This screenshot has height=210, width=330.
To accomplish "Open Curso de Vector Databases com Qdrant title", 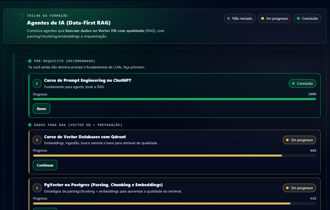I will (85, 137).
